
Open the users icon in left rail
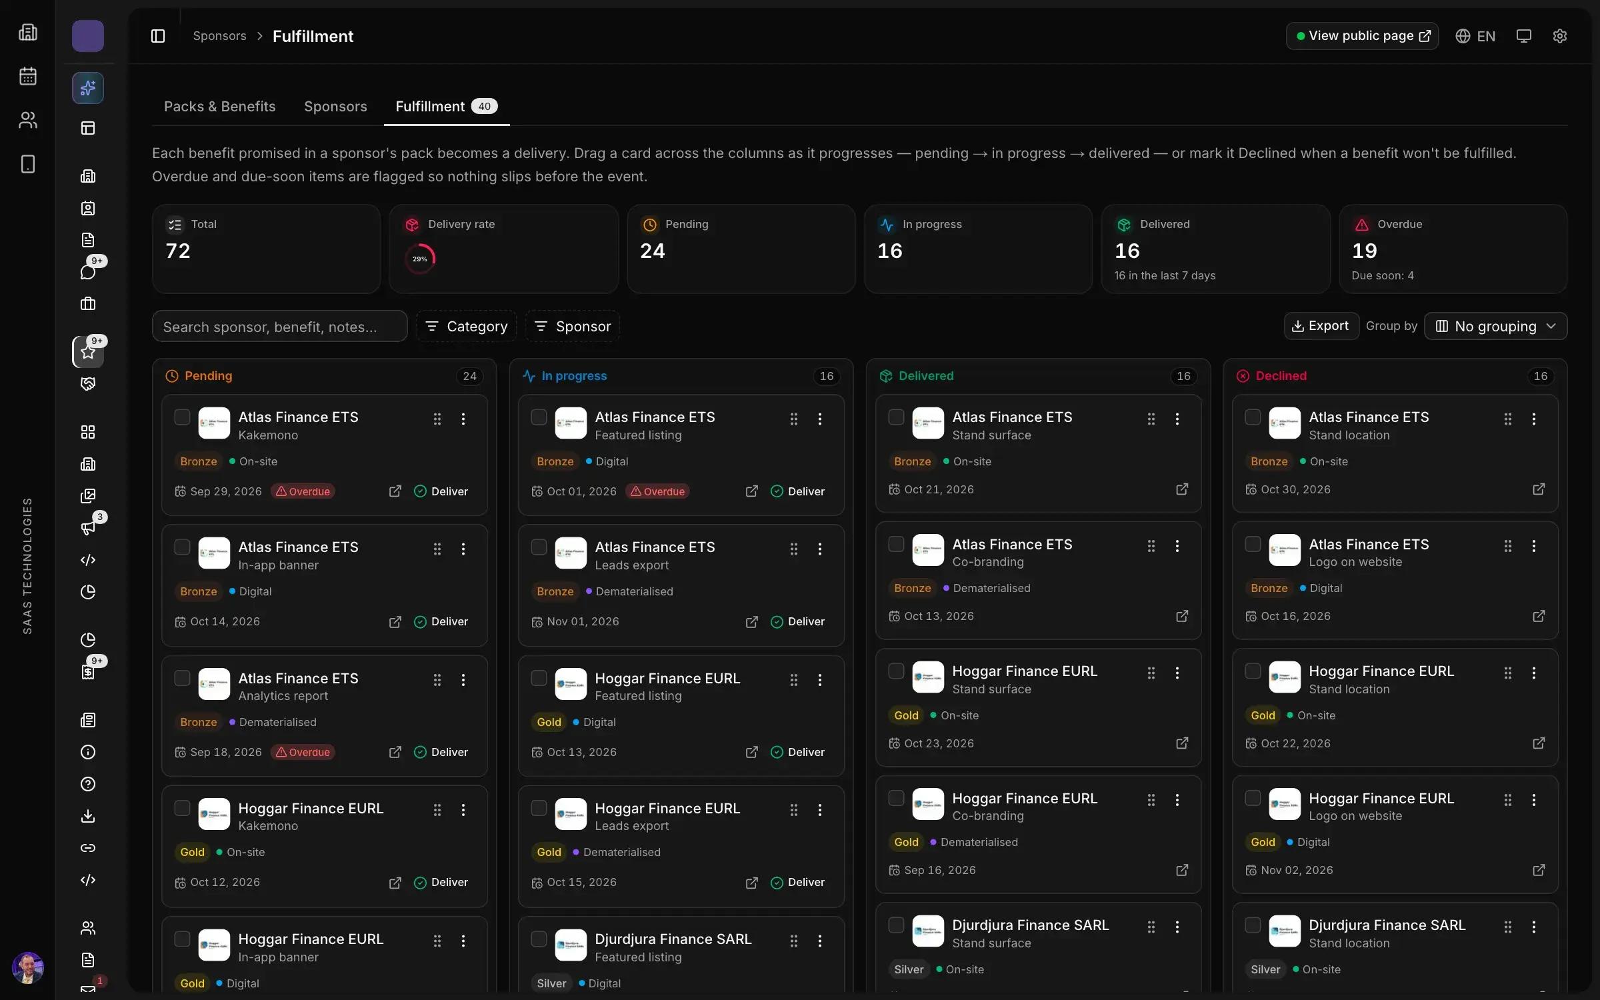[27, 120]
